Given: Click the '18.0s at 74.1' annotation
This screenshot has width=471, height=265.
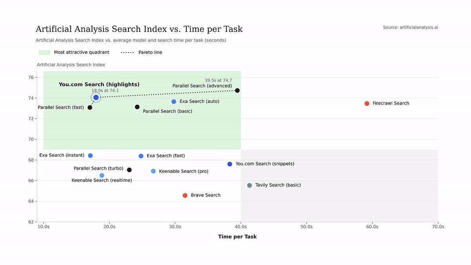Looking at the screenshot, I should point(105,91).
